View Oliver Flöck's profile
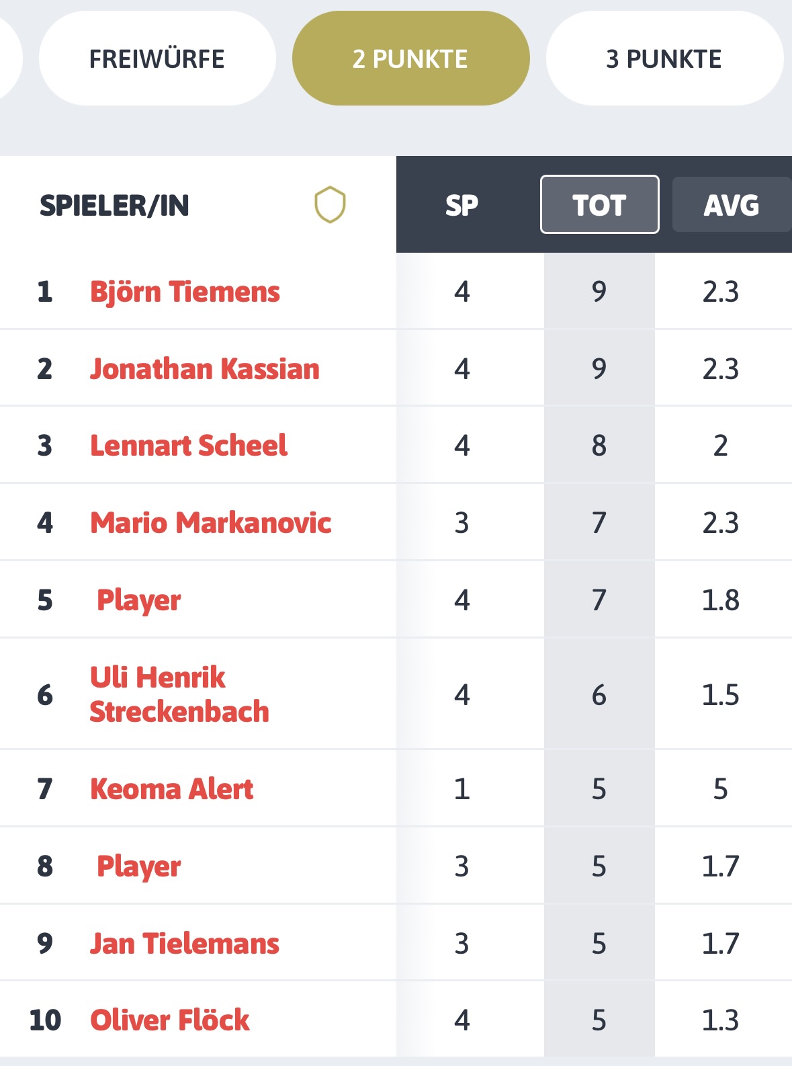792x1066 pixels. tap(170, 1020)
